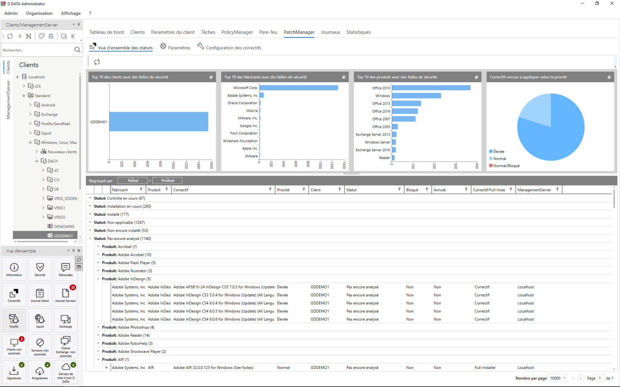Collapse the DACH tree node
The height and width of the screenshot is (387, 620).
tap(37, 161)
